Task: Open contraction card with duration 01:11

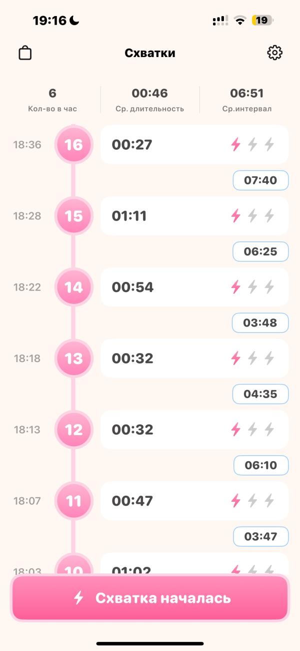Action: coord(194,216)
